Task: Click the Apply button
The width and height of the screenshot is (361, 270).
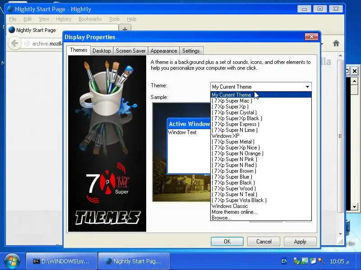Action: 300,242
